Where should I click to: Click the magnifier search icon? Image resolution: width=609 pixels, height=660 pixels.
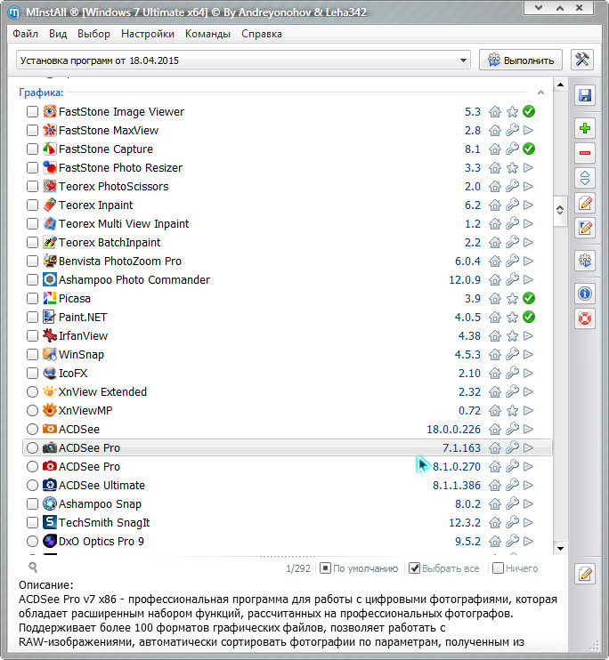coord(33,567)
